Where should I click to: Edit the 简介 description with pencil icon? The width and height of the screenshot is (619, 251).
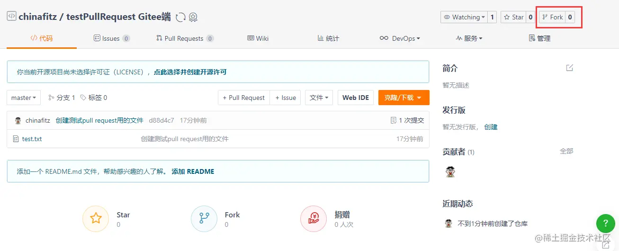click(570, 68)
